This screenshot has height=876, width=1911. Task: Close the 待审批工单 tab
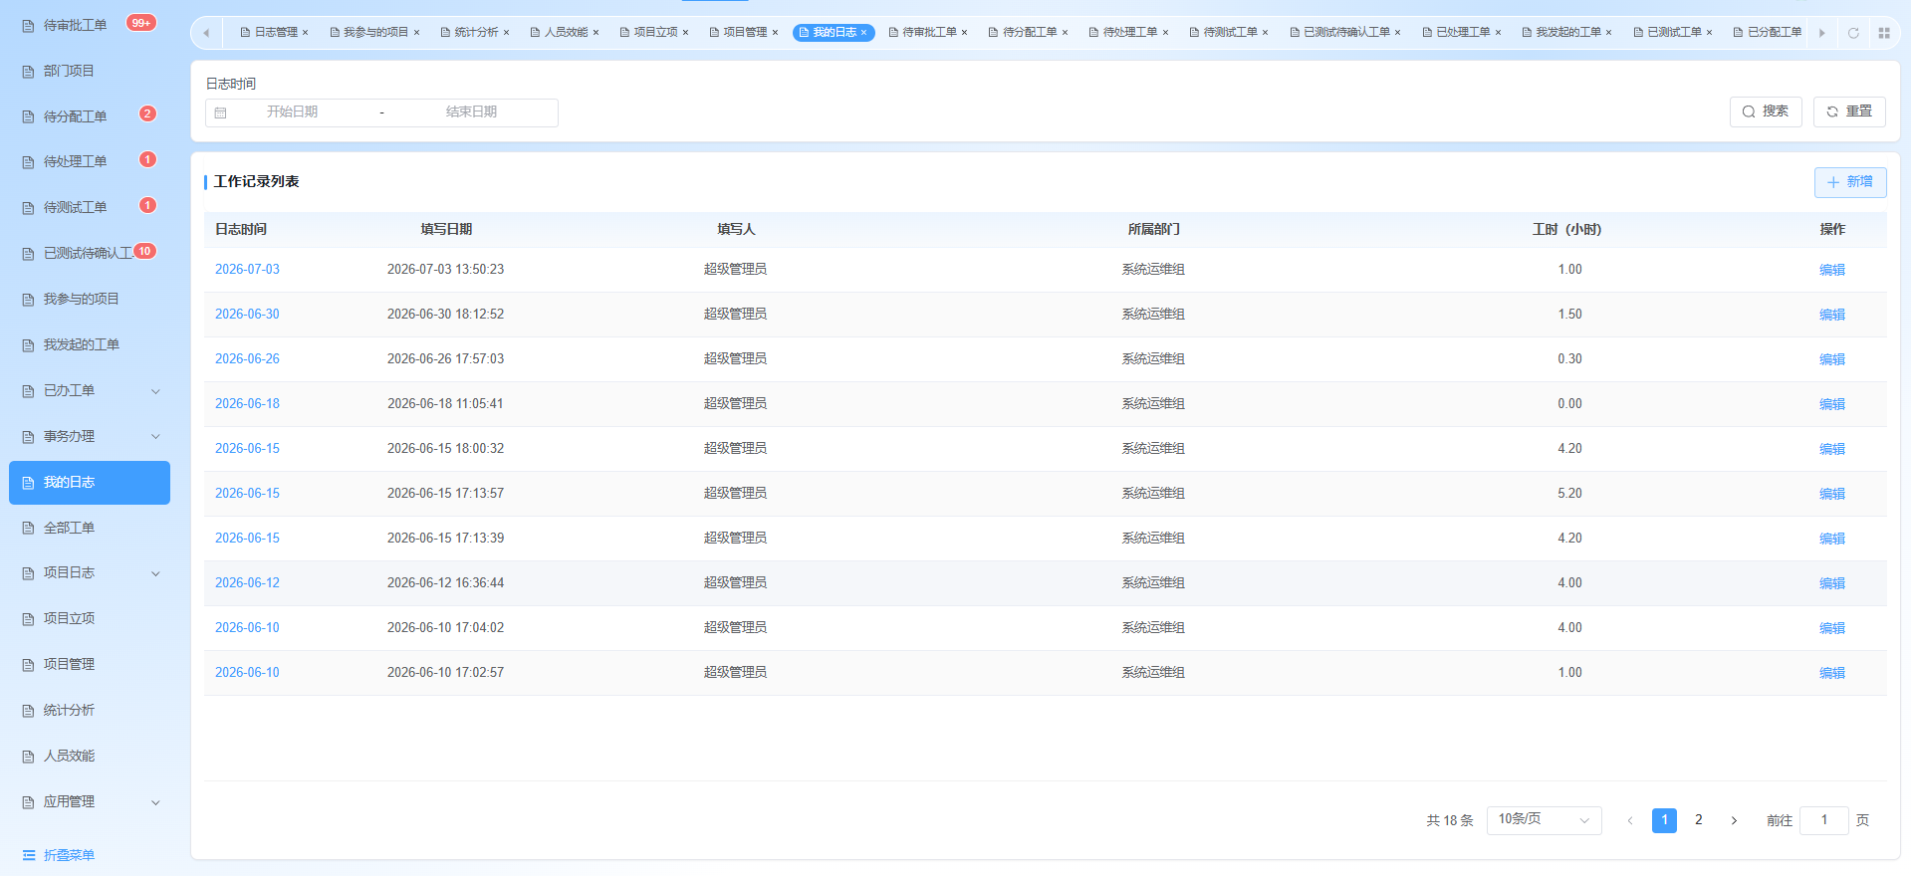964,33
